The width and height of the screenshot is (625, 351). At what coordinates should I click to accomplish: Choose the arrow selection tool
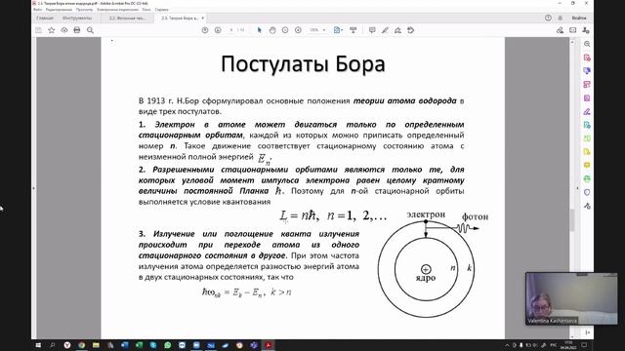[260, 30]
